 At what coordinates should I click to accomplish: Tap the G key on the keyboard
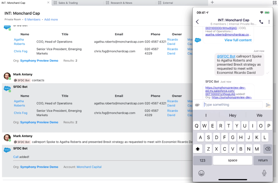tap(233, 137)
